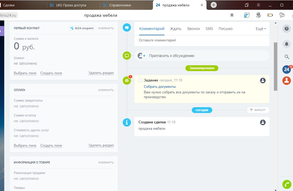Click the browser bookmark icon
This screenshot has height=191, width=293.
coord(232,15)
